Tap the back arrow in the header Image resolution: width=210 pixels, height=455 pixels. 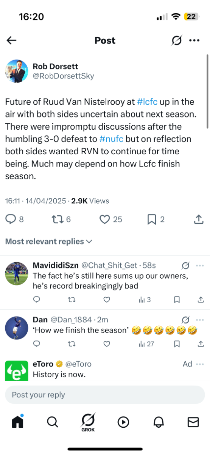(12, 41)
